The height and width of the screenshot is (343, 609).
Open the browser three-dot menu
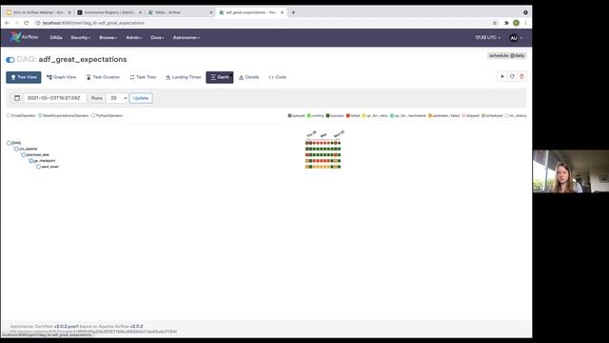[525, 23]
